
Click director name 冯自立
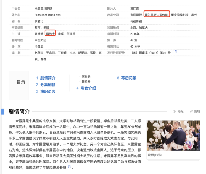[x=39, y=46]
